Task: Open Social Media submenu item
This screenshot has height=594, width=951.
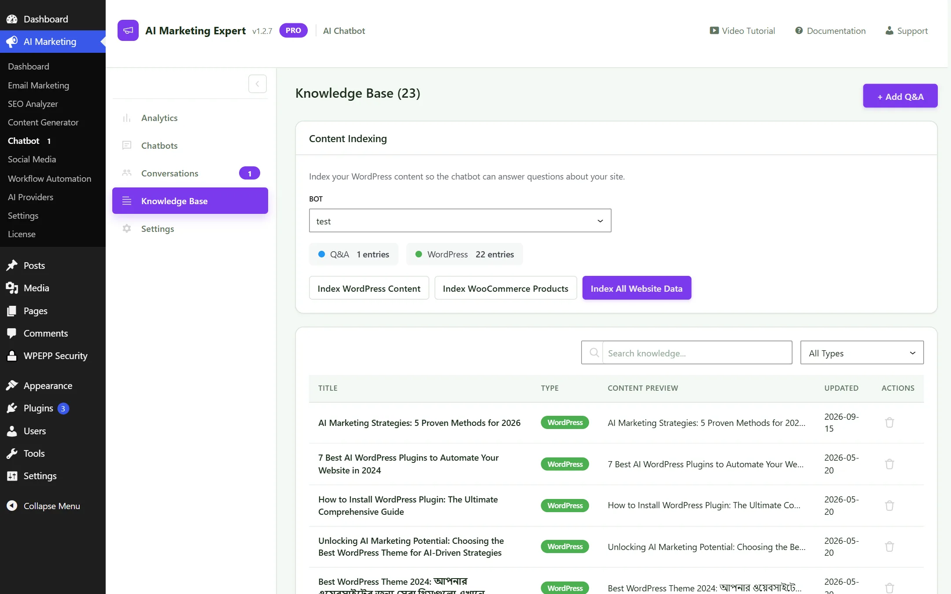Action: tap(32, 159)
